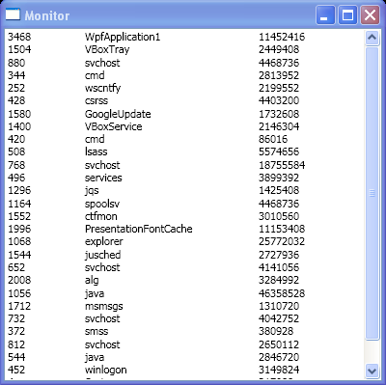This screenshot has width=386, height=385.
Task: Minimize the Monitor window
Action: tap(325, 14)
